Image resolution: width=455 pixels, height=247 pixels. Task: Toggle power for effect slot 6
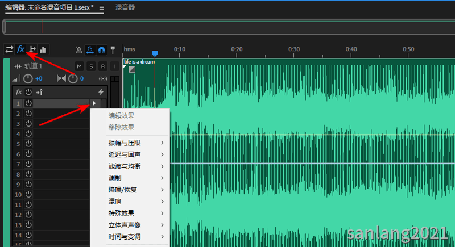coord(28,154)
